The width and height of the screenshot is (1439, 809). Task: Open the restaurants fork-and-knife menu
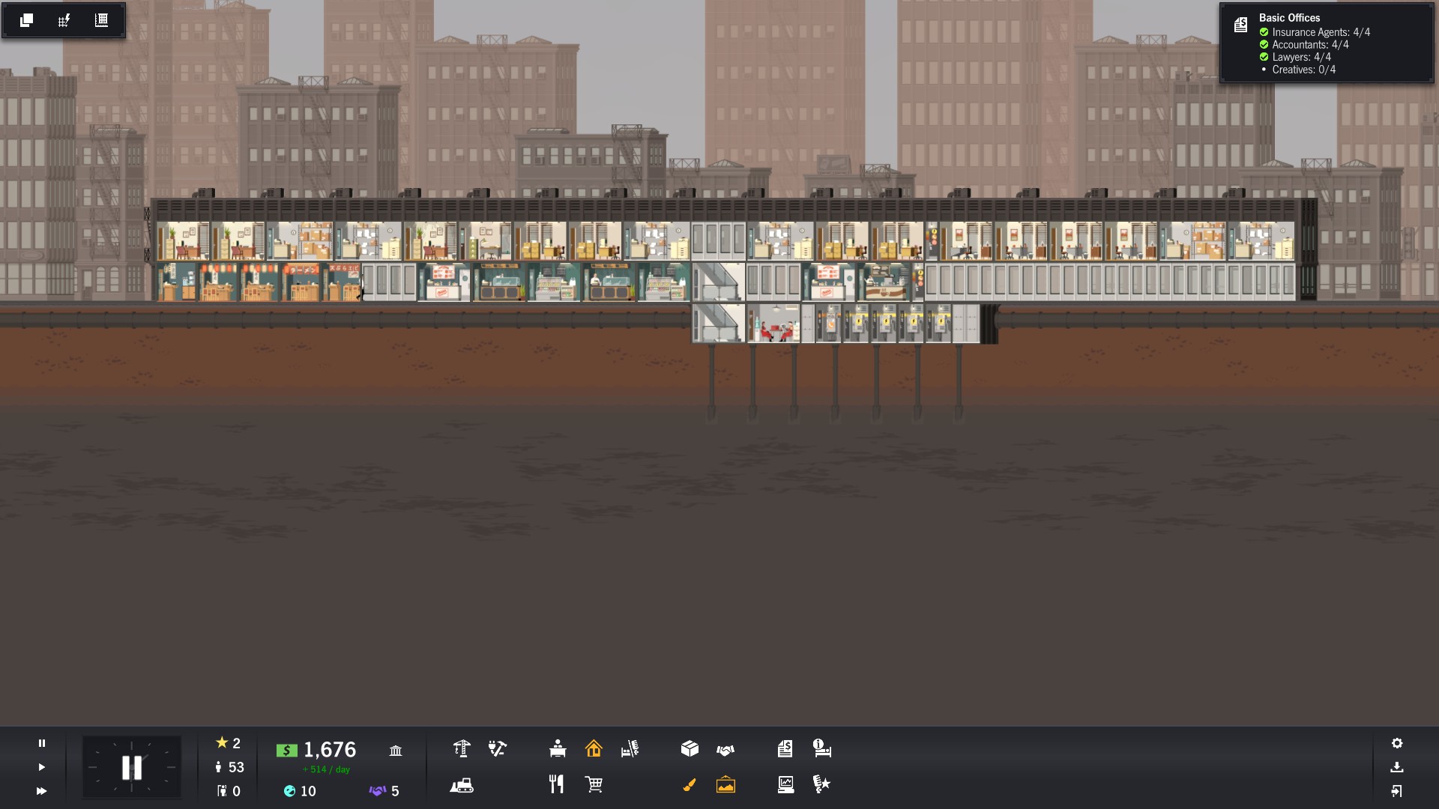pos(556,784)
